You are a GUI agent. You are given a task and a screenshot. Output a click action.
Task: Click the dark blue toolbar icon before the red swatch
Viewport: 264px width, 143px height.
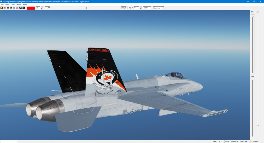pos(24,8)
